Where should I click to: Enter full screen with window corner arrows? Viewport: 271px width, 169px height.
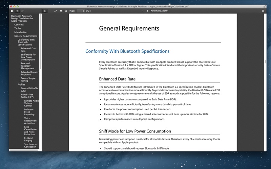click(x=265, y=6)
